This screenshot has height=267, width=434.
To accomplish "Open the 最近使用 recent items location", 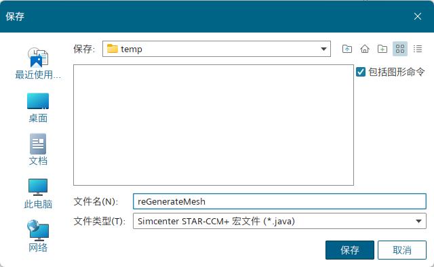I will point(38,64).
